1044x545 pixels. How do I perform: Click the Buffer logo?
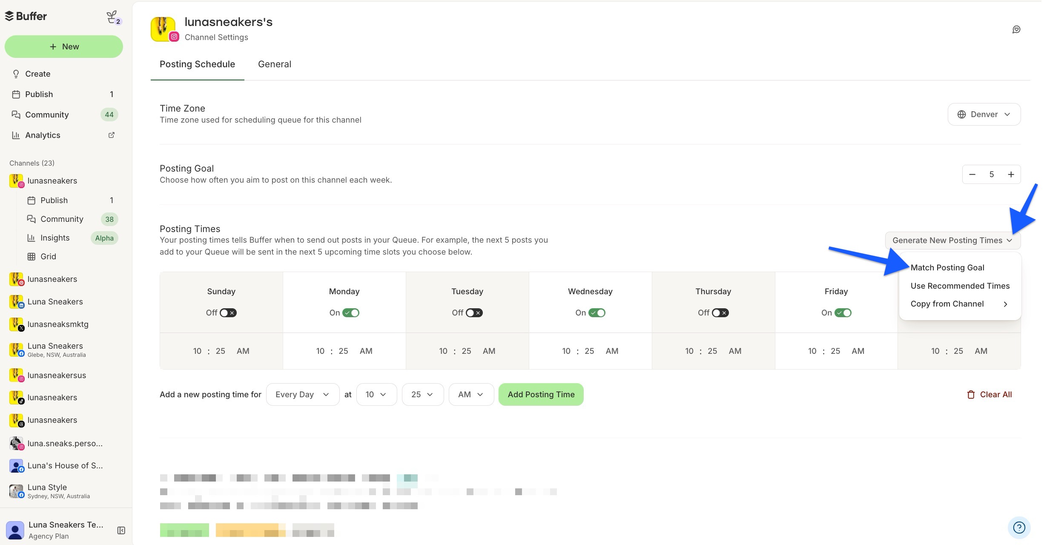point(26,16)
